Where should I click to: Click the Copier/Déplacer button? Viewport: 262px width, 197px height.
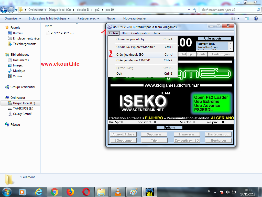click(x=124, y=134)
